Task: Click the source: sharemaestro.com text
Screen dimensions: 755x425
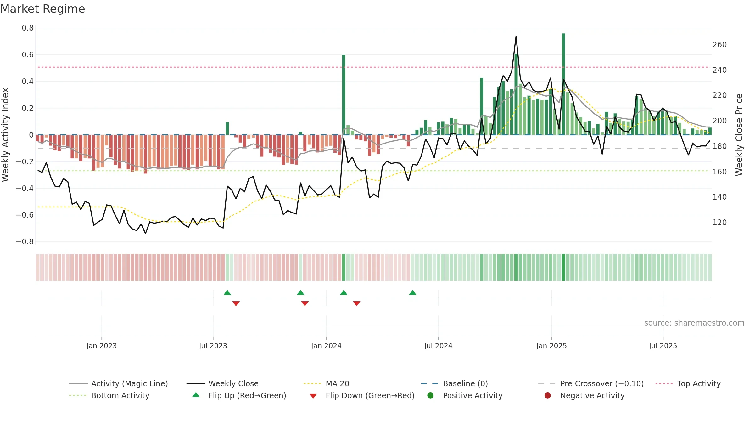Action: point(694,323)
